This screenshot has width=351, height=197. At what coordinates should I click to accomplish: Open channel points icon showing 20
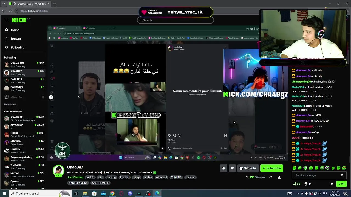point(297,184)
